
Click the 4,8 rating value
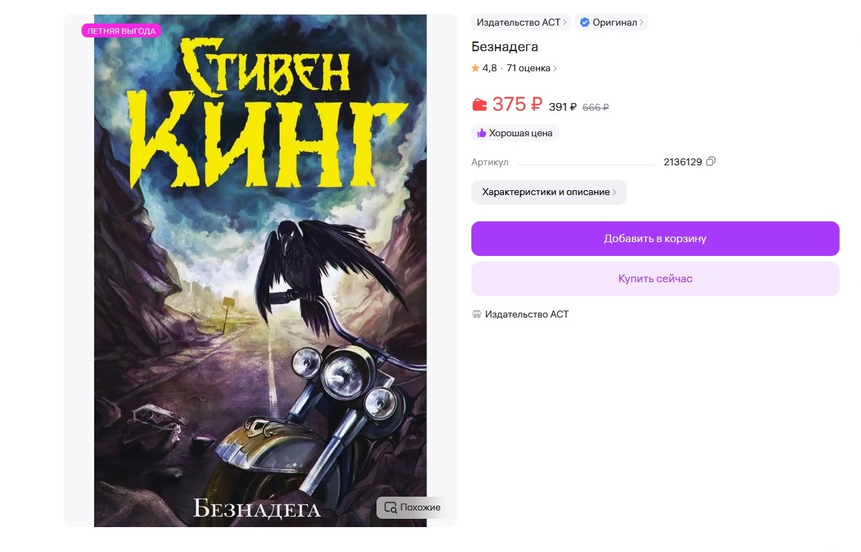[489, 68]
